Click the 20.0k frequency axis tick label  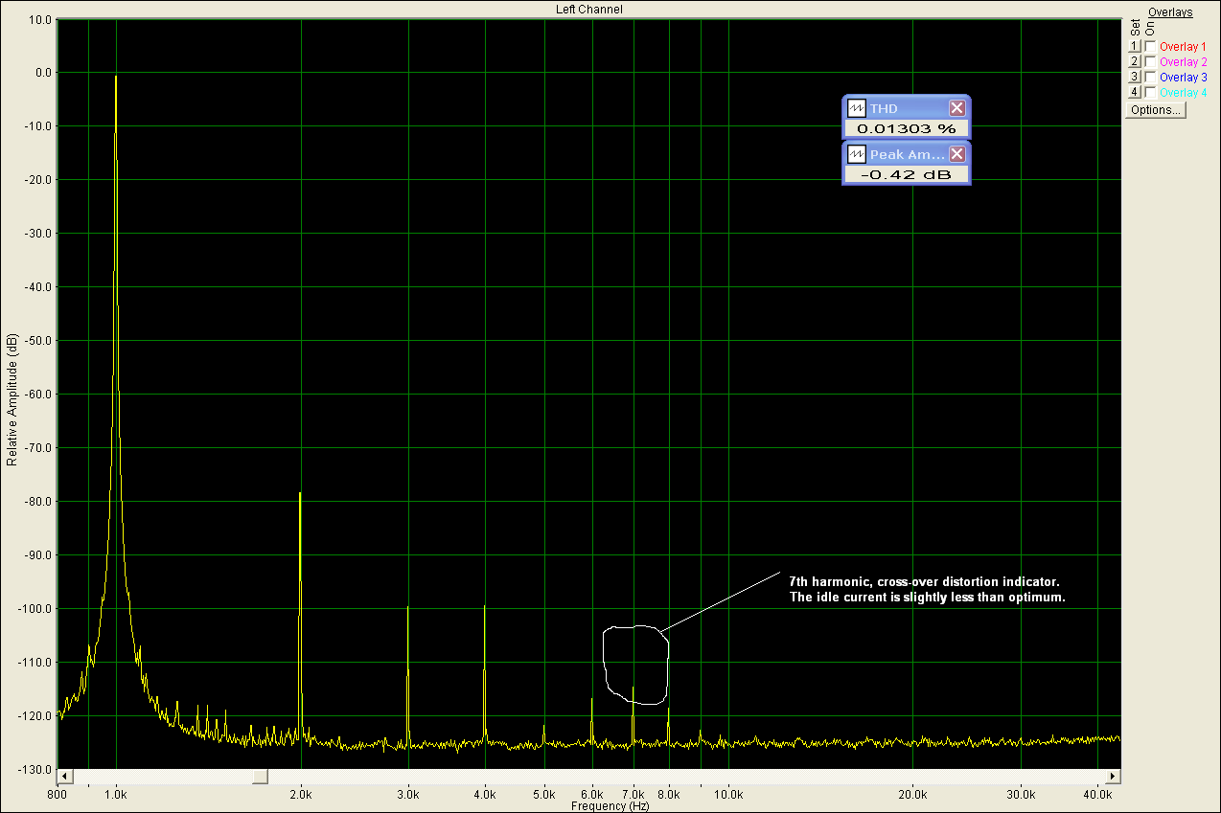point(913,794)
